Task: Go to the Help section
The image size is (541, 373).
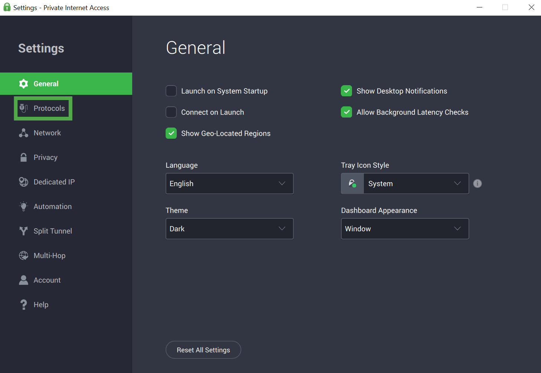Action: click(x=66, y=305)
